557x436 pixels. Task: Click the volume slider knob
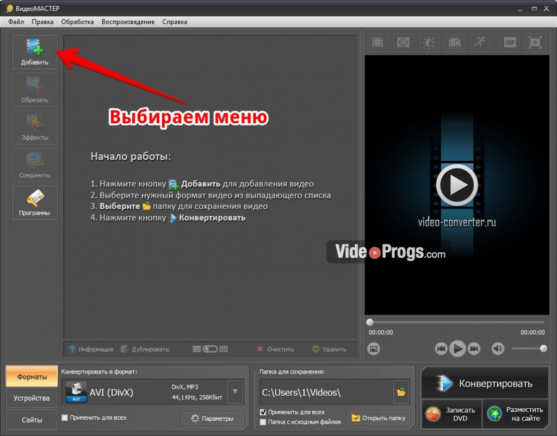click(543, 348)
